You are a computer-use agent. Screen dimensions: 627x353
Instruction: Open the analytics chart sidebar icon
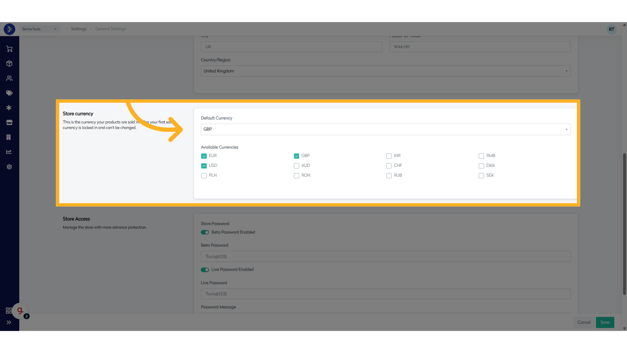click(9, 152)
